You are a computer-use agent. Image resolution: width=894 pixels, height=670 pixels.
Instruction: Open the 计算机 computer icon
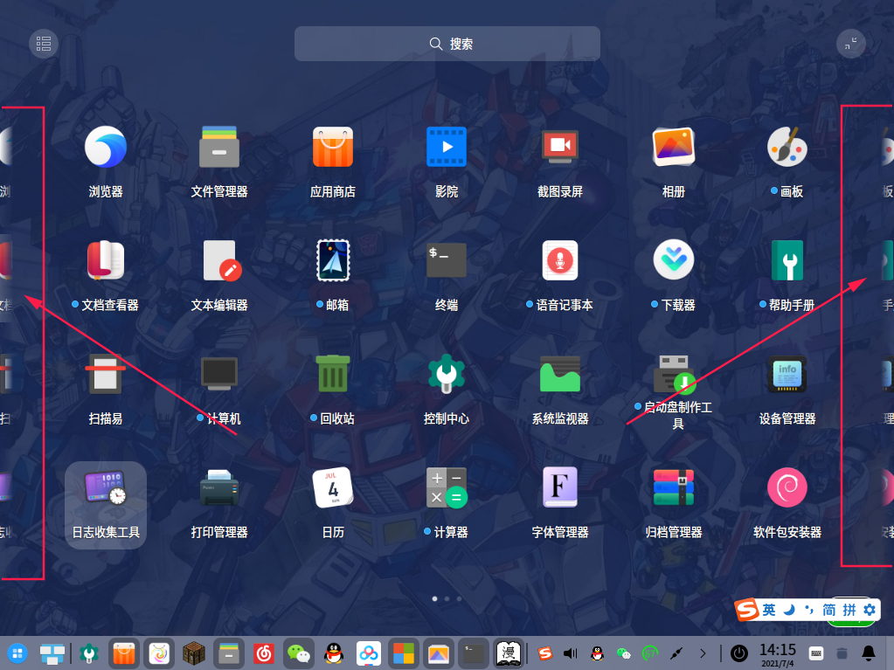click(x=219, y=374)
